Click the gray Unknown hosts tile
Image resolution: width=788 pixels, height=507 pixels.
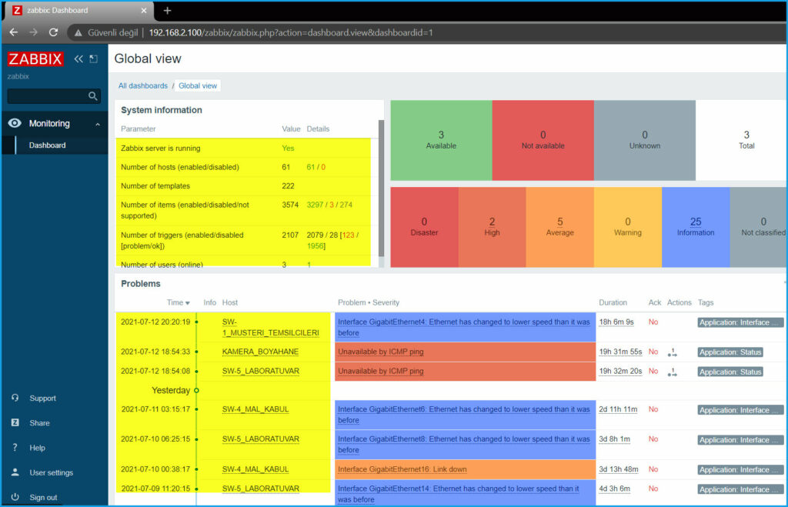(x=645, y=140)
